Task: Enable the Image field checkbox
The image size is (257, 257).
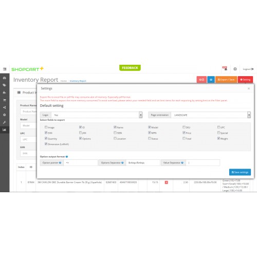Action: (x=46, y=127)
